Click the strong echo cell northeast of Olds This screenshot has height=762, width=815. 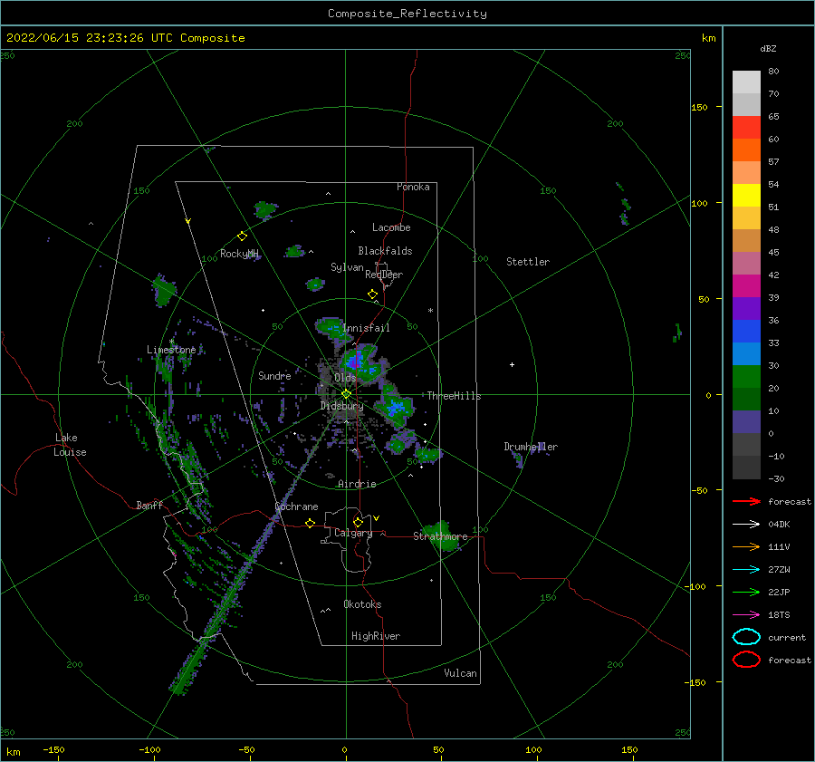(356, 360)
